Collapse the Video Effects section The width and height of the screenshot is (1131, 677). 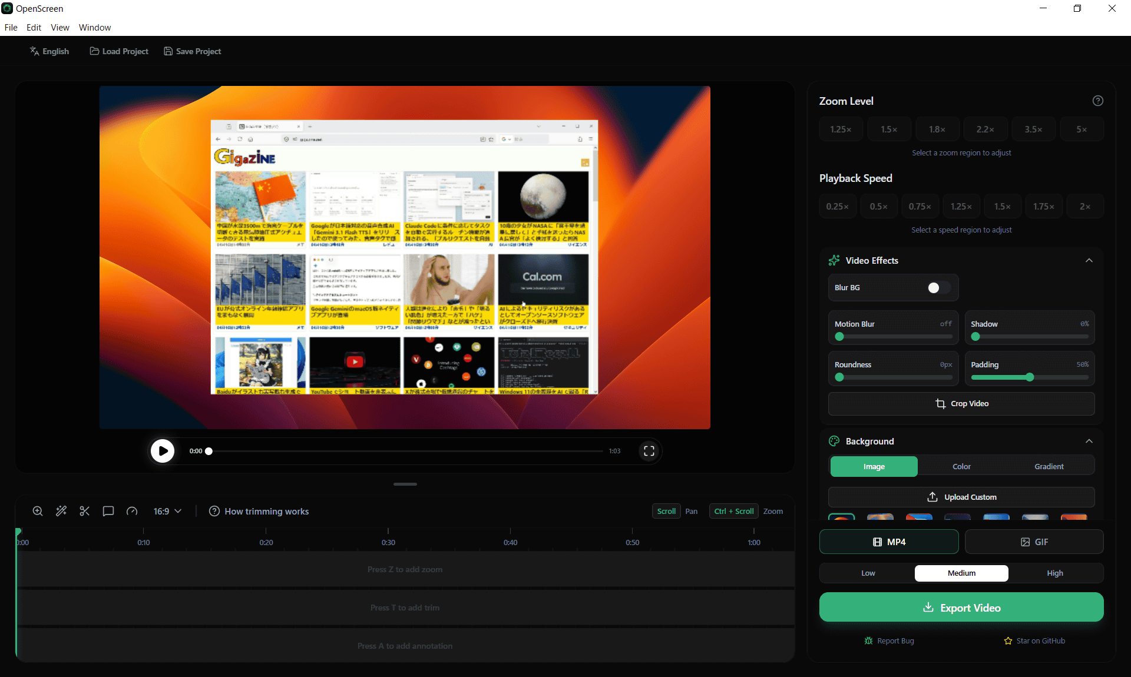coord(1089,261)
